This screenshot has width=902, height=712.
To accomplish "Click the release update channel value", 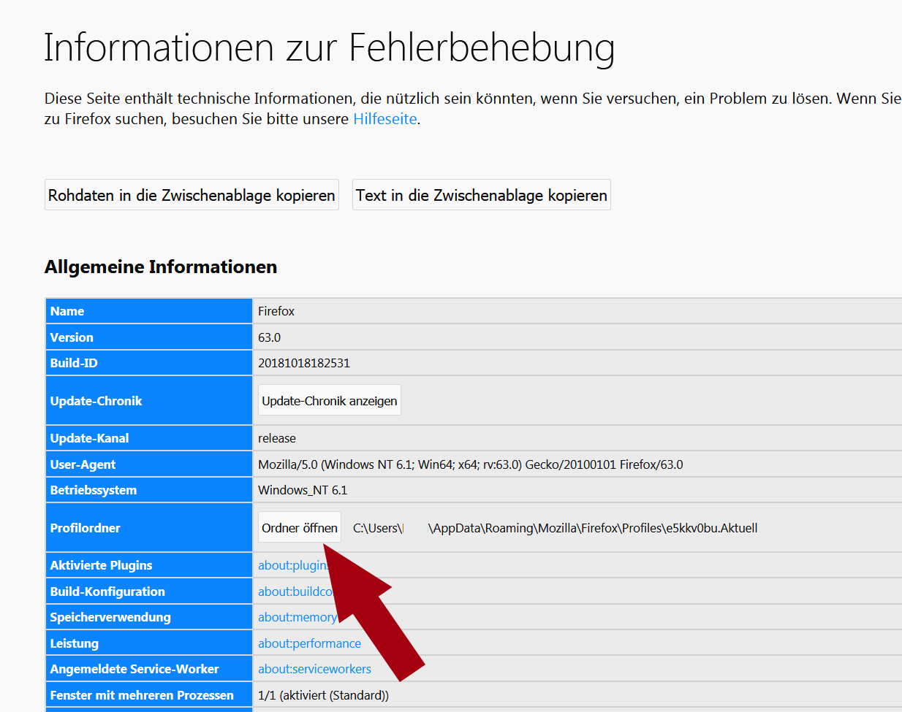I will (277, 438).
